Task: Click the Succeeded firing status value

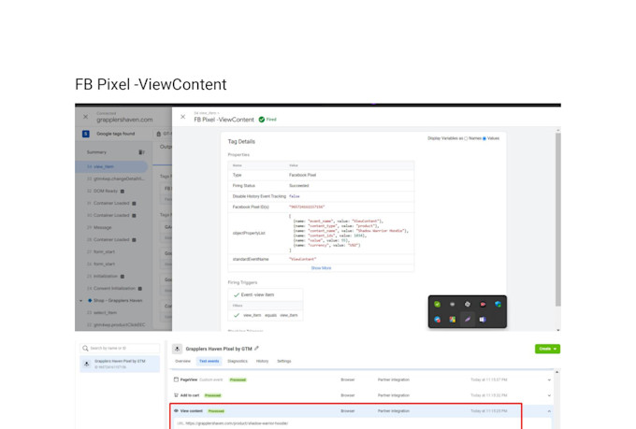Action: pyautogui.click(x=299, y=186)
